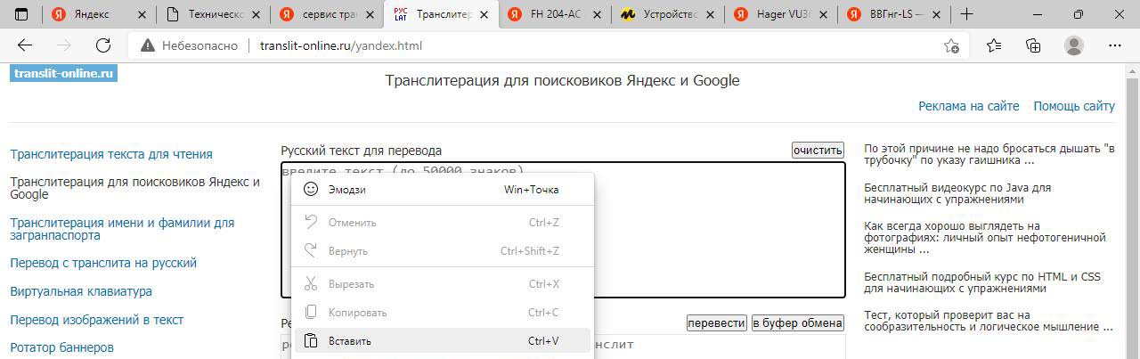1140x359 pixels.
Task: Open Виртуальная клавиатура link
Action: point(81,291)
